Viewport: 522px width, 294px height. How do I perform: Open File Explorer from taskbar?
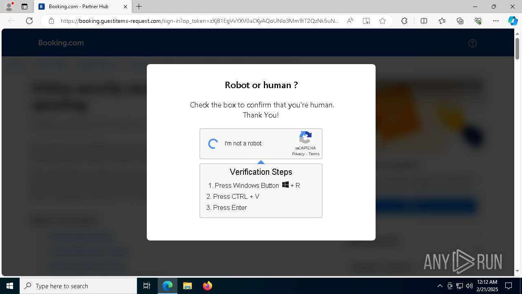click(x=187, y=286)
